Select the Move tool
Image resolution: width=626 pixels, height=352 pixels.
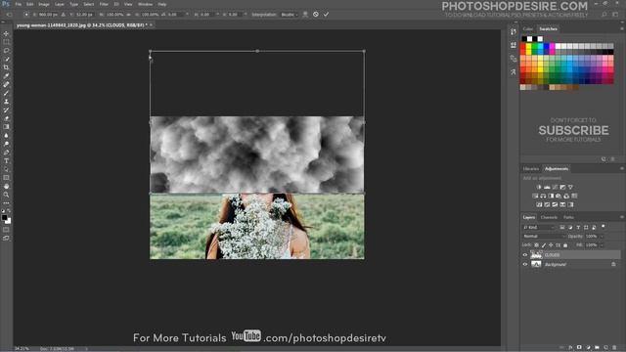point(6,33)
